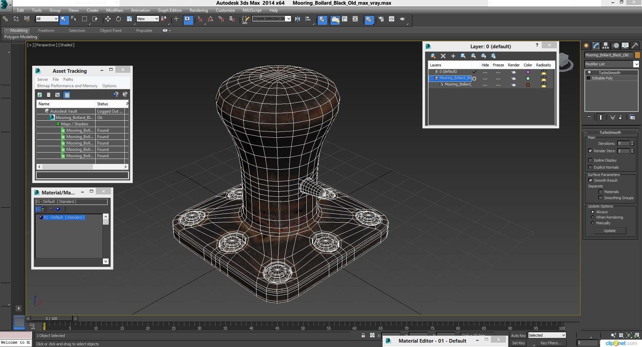Click the Align tool icon

pyautogui.click(x=308, y=19)
